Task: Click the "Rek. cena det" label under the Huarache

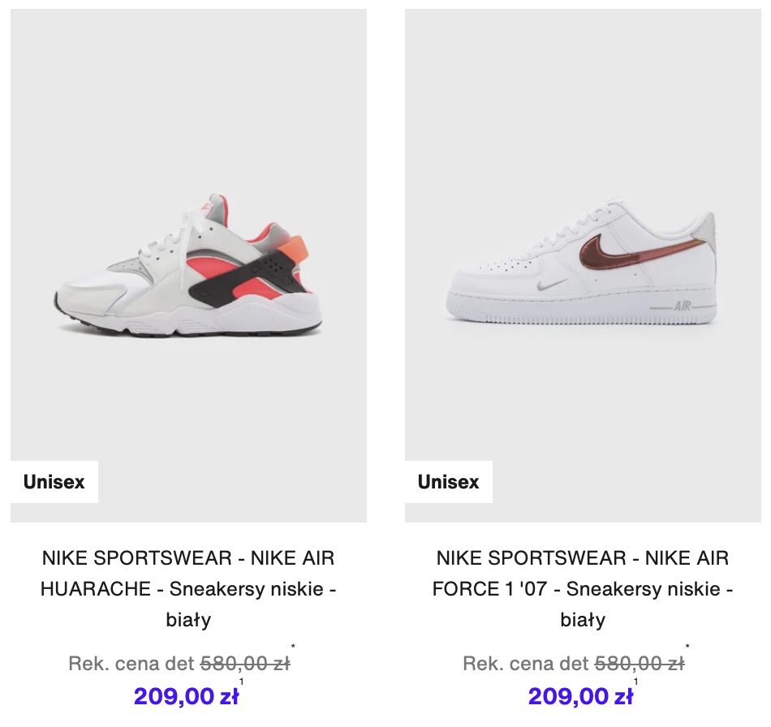Action: pos(131,664)
